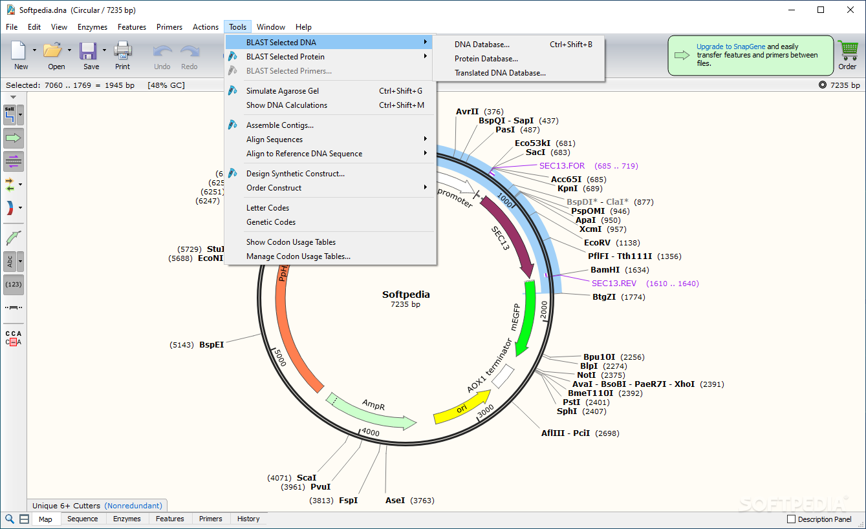Toggle show enzymes (SalI) sidebar button
The image size is (866, 529).
(10, 115)
